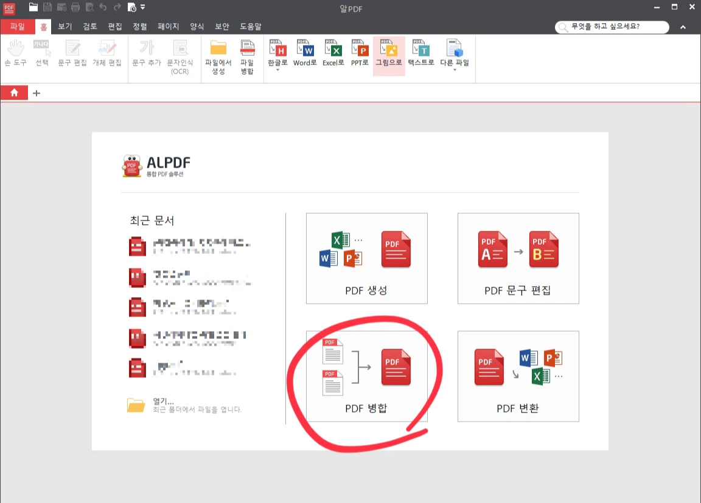Open the 파일 menu tab
Viewport: 701px width, 503px height.
18,27
